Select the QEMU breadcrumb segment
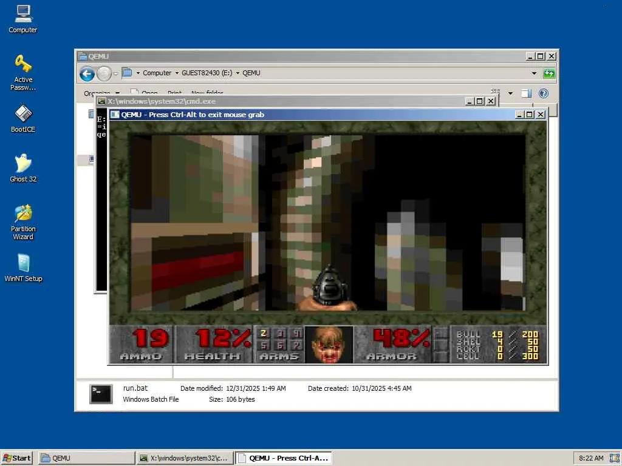622x466 pixels. click(x=251, y=73)
